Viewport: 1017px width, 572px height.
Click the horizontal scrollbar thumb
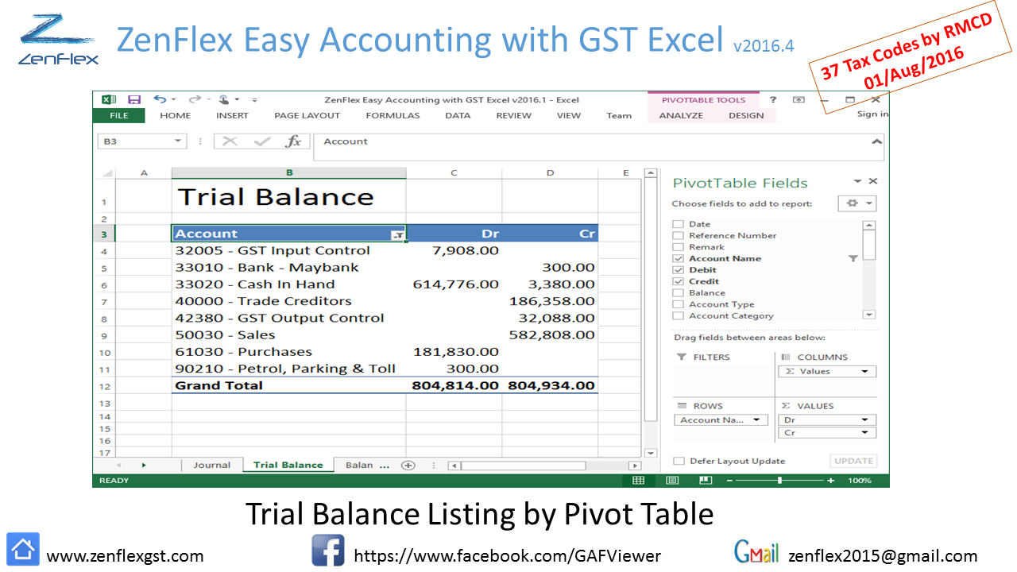click(523, 466)
